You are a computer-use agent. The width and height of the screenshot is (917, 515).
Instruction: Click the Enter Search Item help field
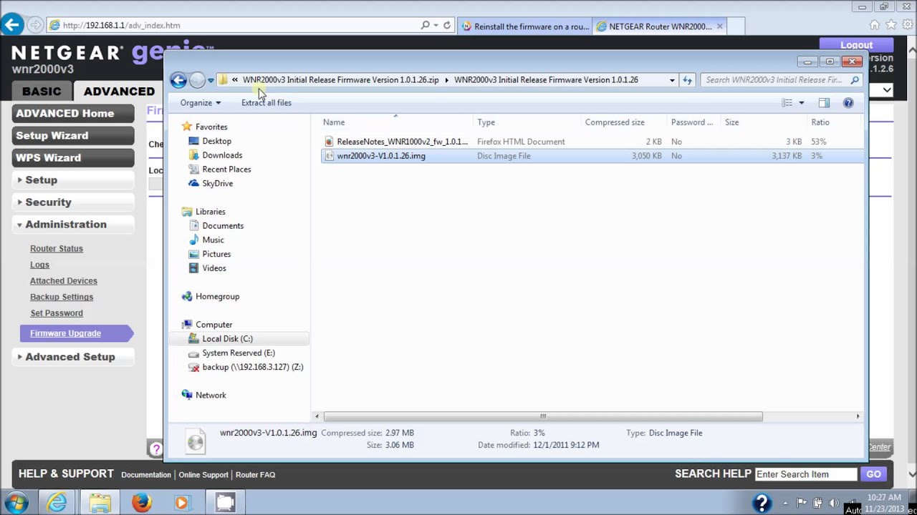pyautogui.click(x=806, y=474)
